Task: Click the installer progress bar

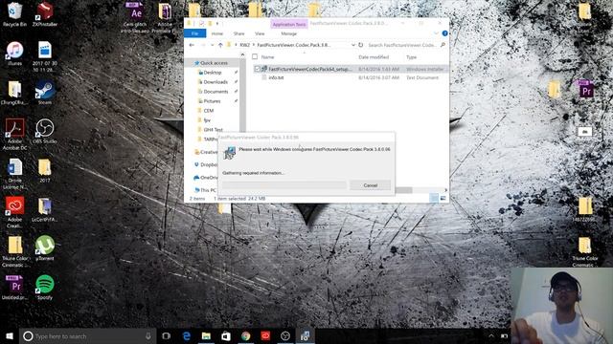Action: click(284, 184)
